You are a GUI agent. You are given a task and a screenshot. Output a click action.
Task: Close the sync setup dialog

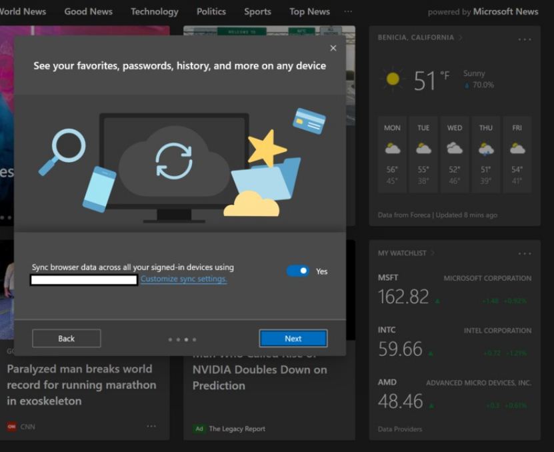333,48
